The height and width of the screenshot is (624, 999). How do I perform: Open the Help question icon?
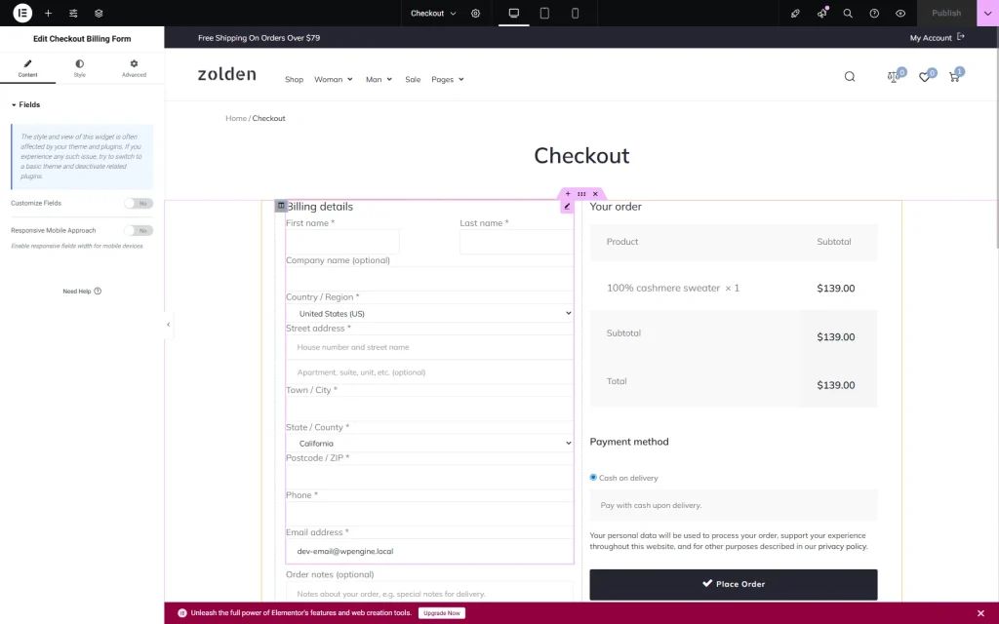tap(874, 13)
